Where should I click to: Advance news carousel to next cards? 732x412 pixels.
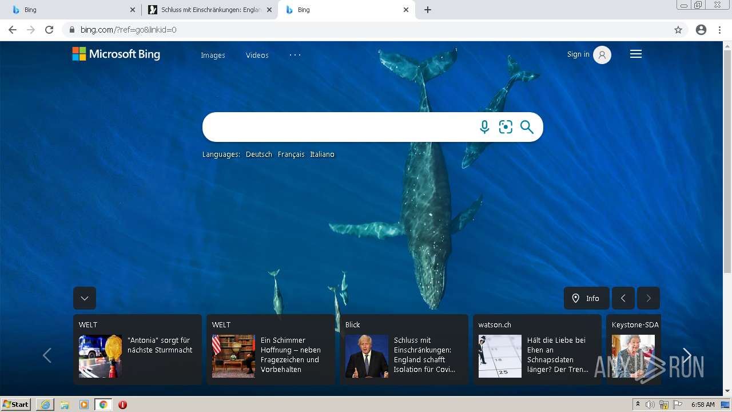coord(687,355)
